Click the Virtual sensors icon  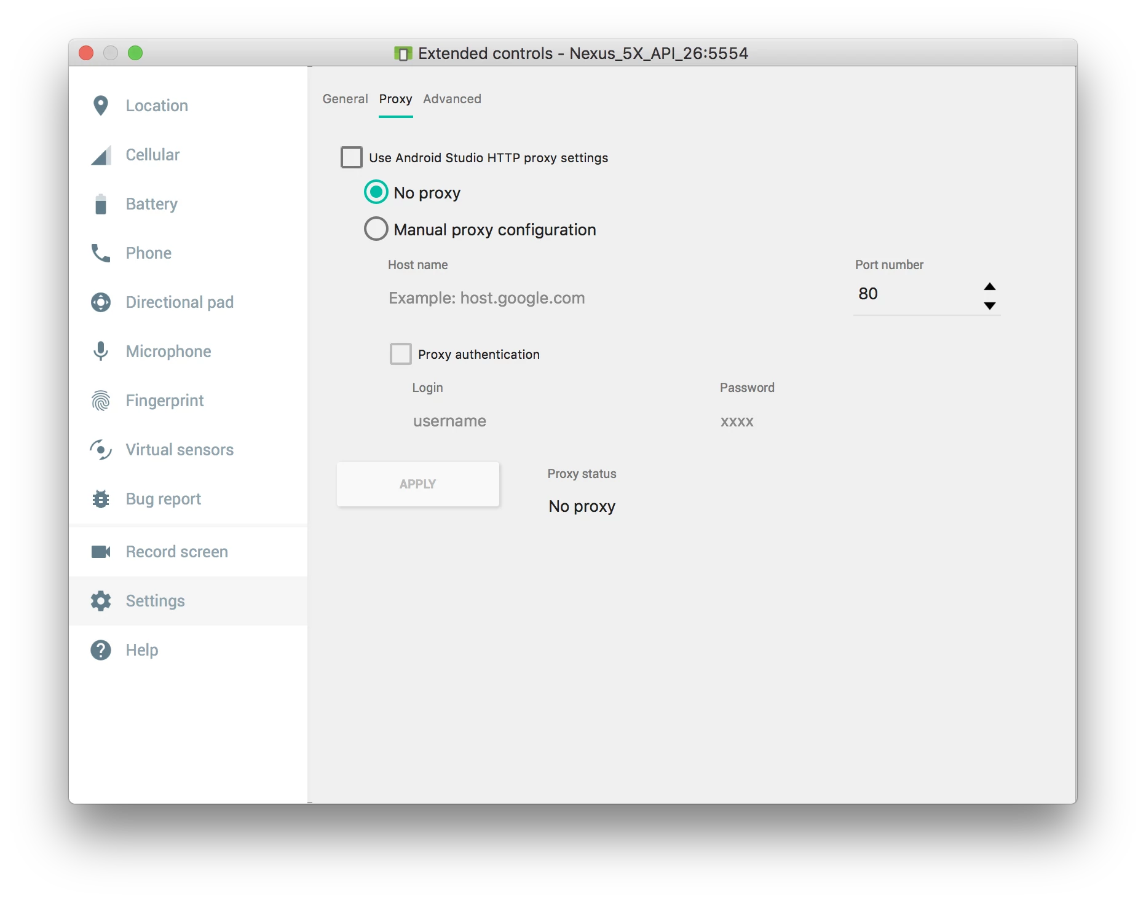pos(101,450)
